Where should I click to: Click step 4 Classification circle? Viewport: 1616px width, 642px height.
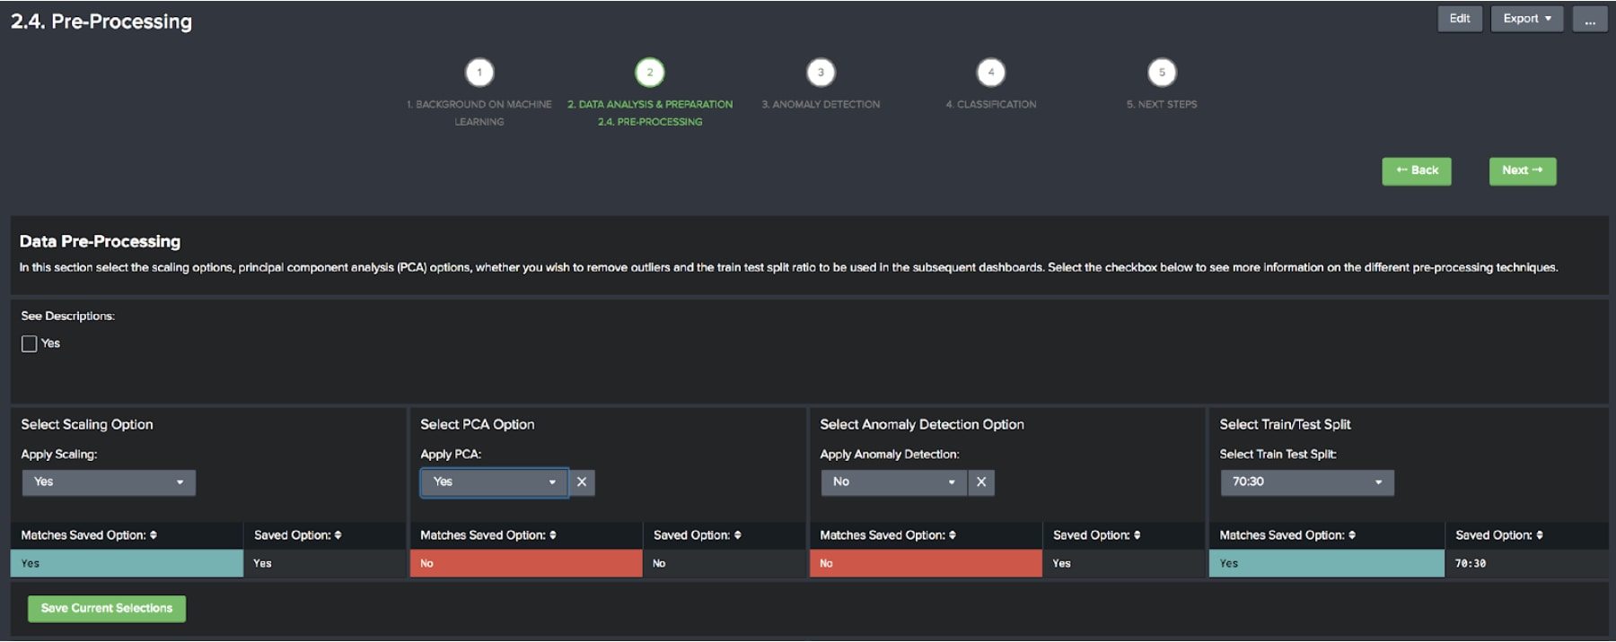[990, 73]
